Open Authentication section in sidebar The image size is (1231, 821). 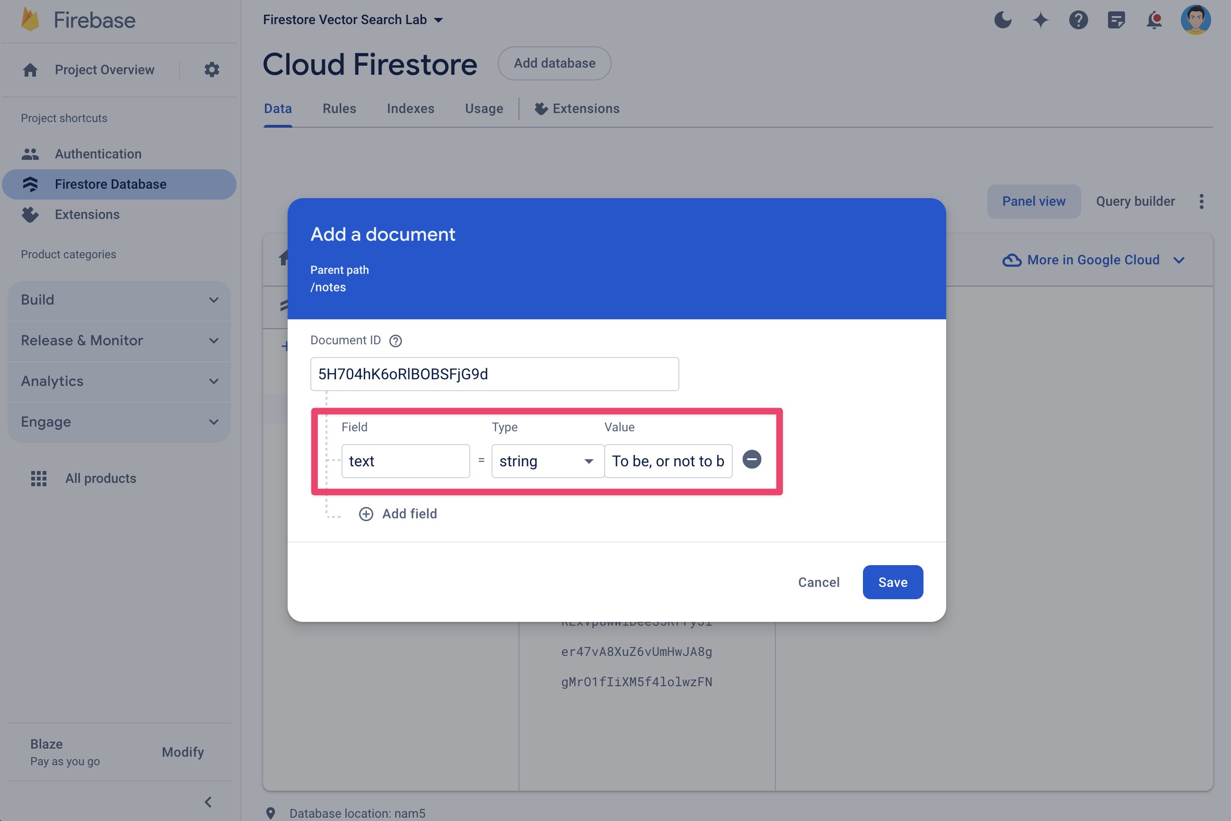(98, 154)
